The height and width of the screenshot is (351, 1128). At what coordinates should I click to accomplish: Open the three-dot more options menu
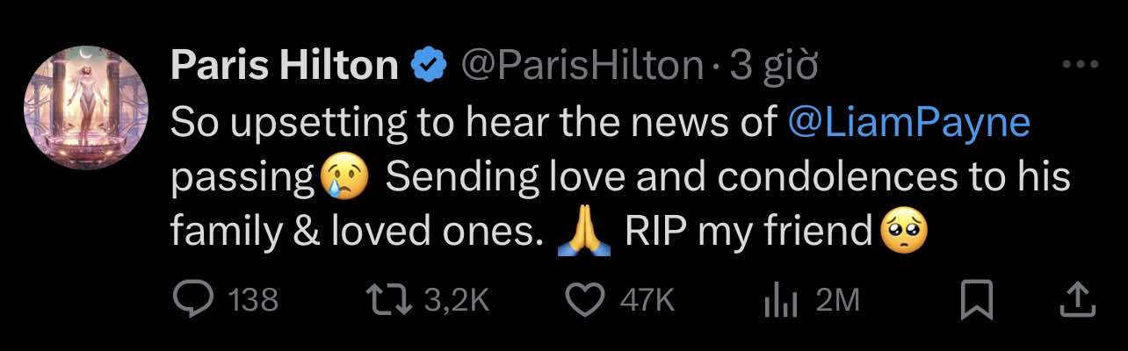point(1080,65)
